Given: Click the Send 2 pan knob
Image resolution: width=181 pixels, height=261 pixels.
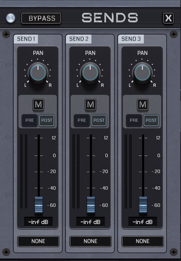Looking at the screenshot, I should [x=90, y=73].
